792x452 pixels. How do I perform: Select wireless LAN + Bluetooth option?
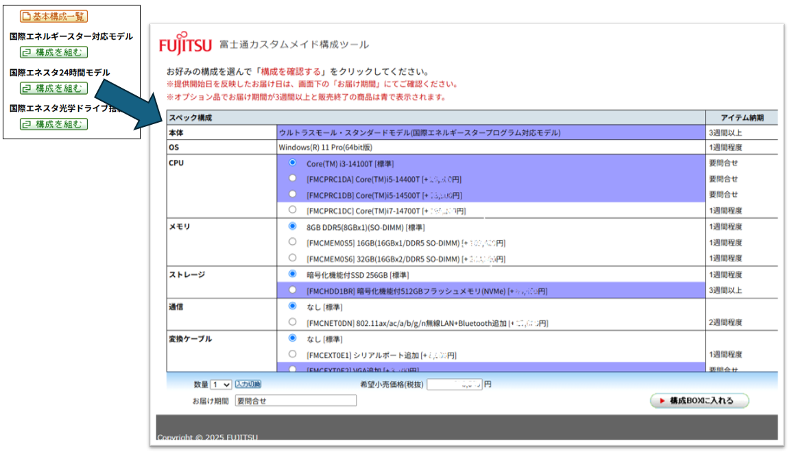(x=293, y=322)
